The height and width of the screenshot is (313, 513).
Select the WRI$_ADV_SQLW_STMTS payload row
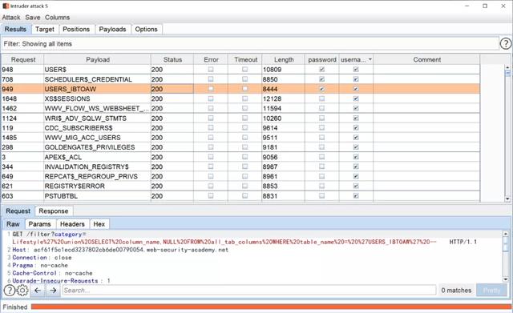click(x=240, y=118)
